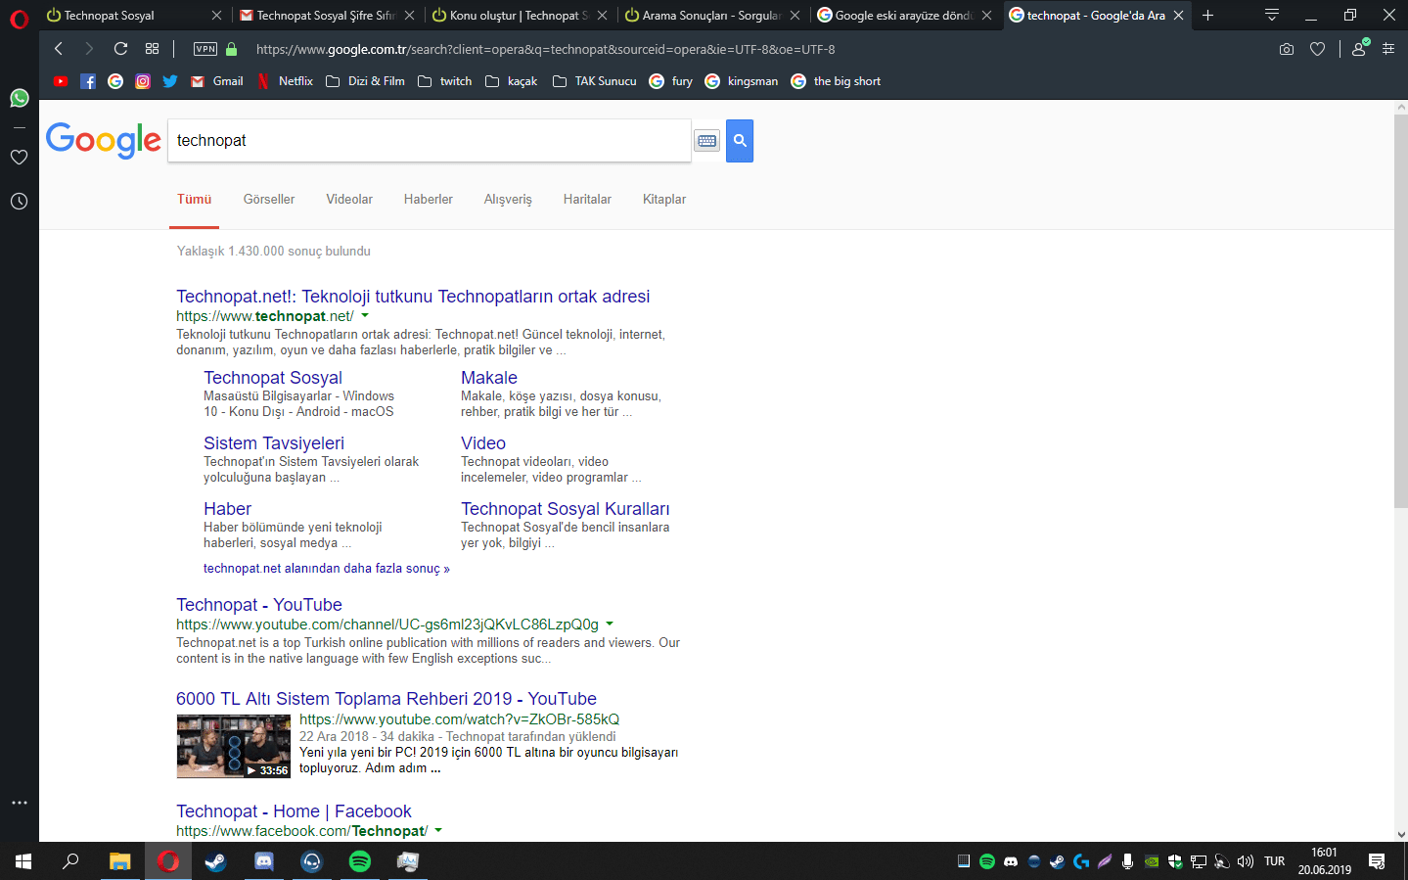Open the 6000 TL video thumbnail
Image resolution: width=1408 pixels, height=880 pixels.
[233, 745]
